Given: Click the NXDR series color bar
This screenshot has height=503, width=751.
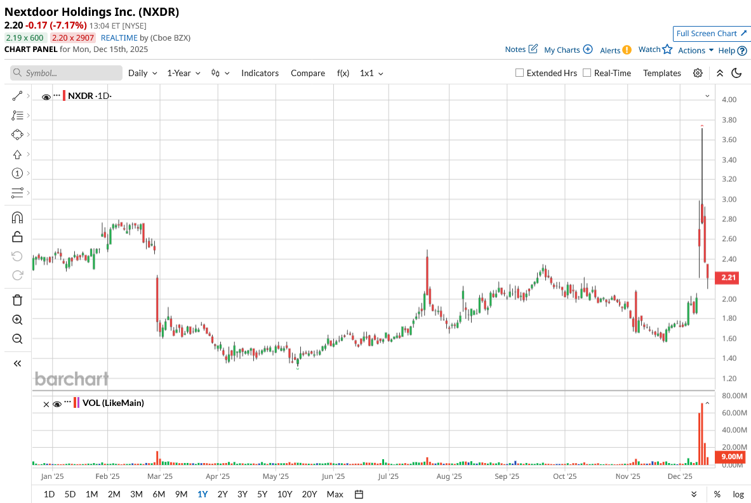Looking at the screenshot, I should [64, 96].
